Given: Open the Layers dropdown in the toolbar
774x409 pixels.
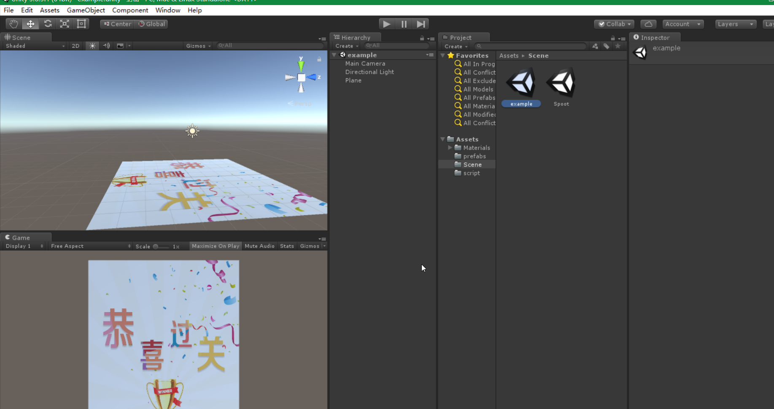Looking at the screenshot, I should click(736, 24).
